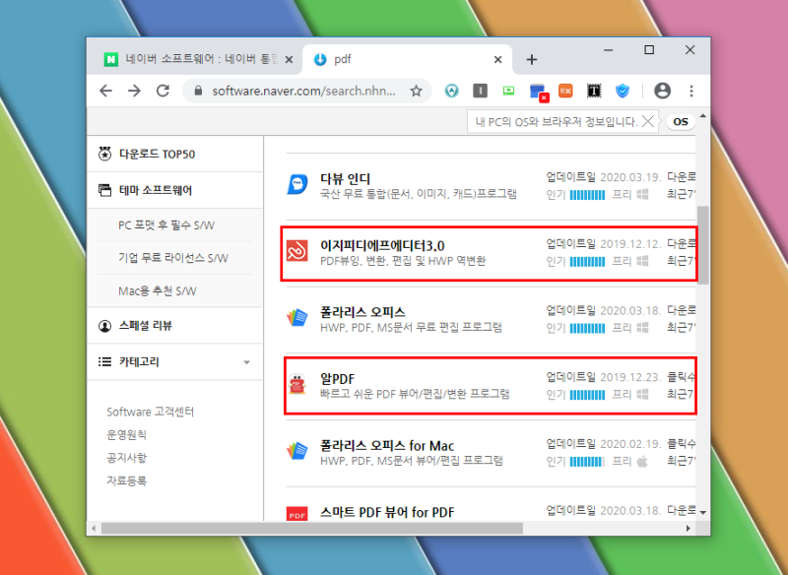Screen dimensions: 788x575
Task: Open the 알PDF title link
Action: (x=337, y=379)
